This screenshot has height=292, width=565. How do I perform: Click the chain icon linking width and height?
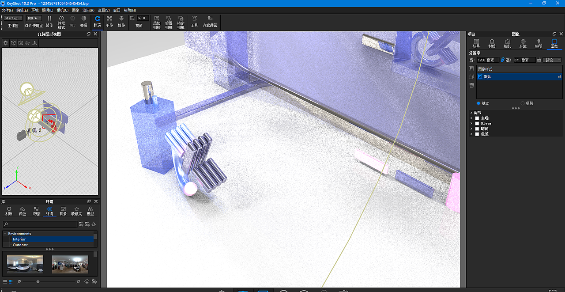pos(502,60)
